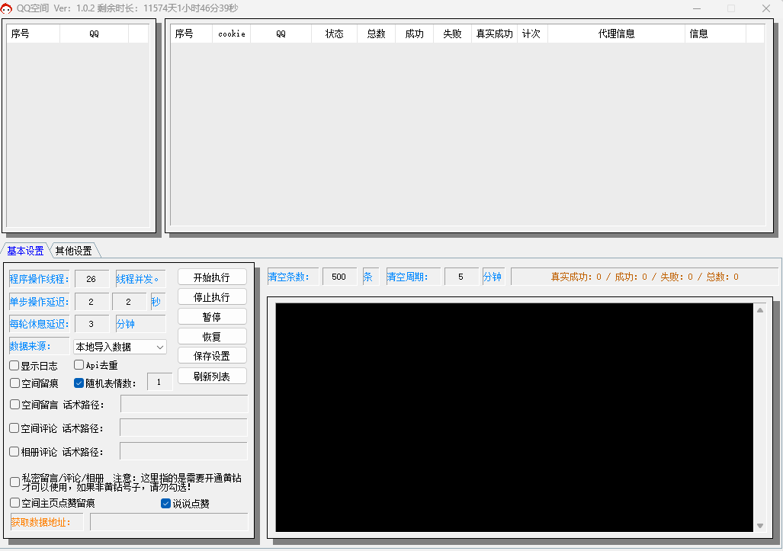The width and height of the screenshot is (783, 551).
Task: Click the cookie column header
Action: pyautogui.click(x=232, y=34)
